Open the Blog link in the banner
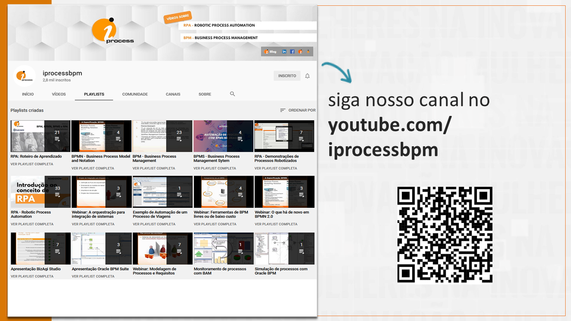The image size is (571, 321). [x=270, y=52]
